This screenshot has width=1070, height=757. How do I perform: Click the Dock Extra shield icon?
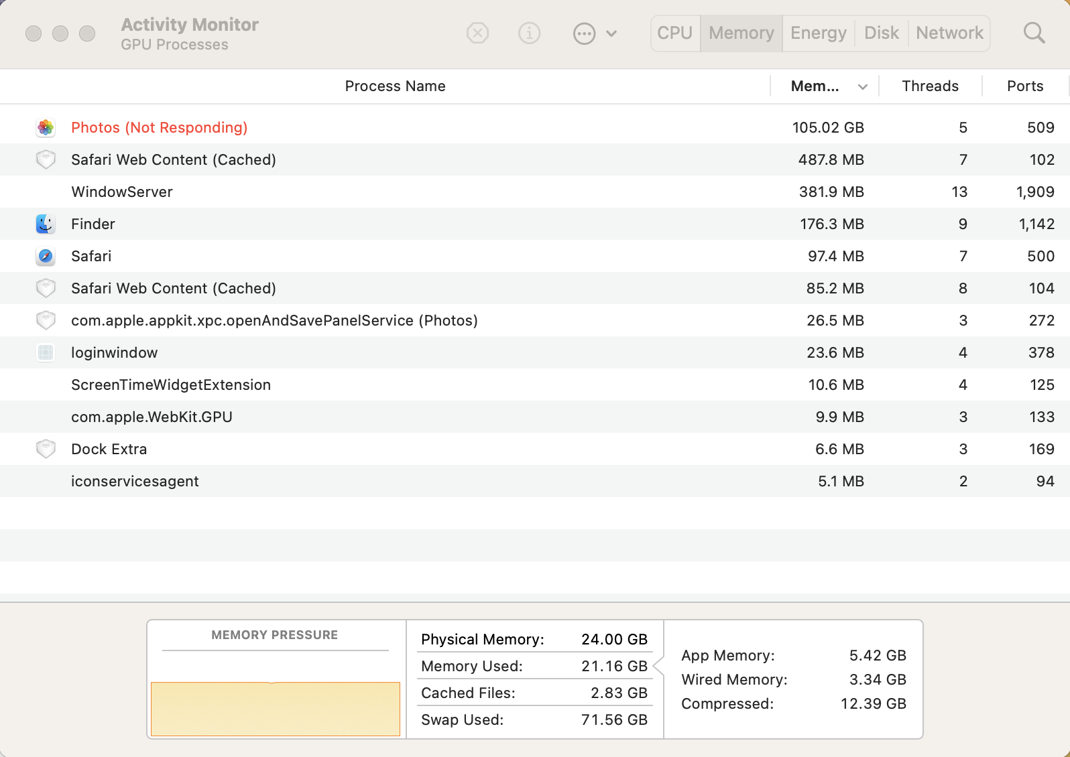(x=46, y=449)
